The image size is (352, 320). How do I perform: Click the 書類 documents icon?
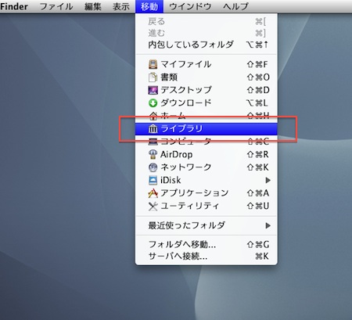[x=153, y=77]
